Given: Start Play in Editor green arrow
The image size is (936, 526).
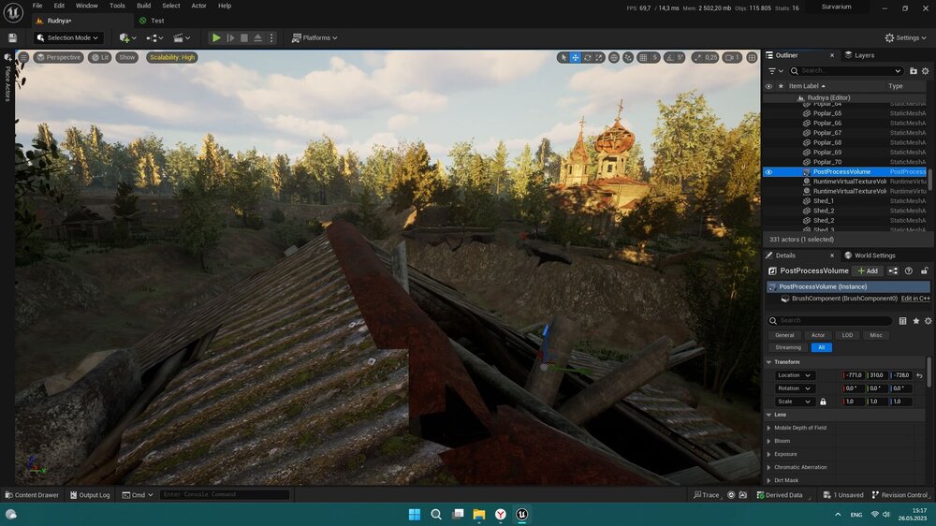Looking at the screenshot, I should tap(216, 37).
